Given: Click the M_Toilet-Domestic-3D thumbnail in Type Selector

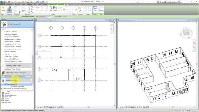Looking at the screenshot, I should tap(4, 24).
